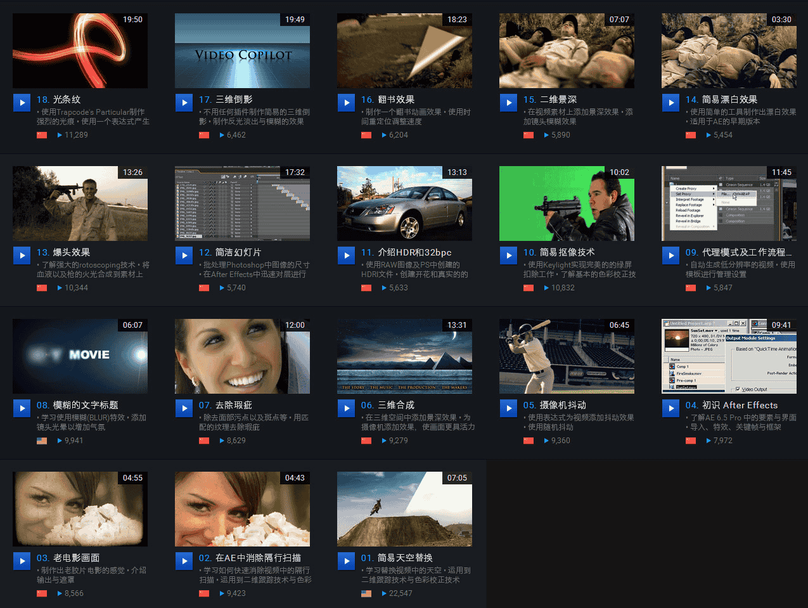Click the baseball batter thumbnail for lesson 05
Image resolution: width=808 pixels, height=608 pixels.
coord(567,356)
